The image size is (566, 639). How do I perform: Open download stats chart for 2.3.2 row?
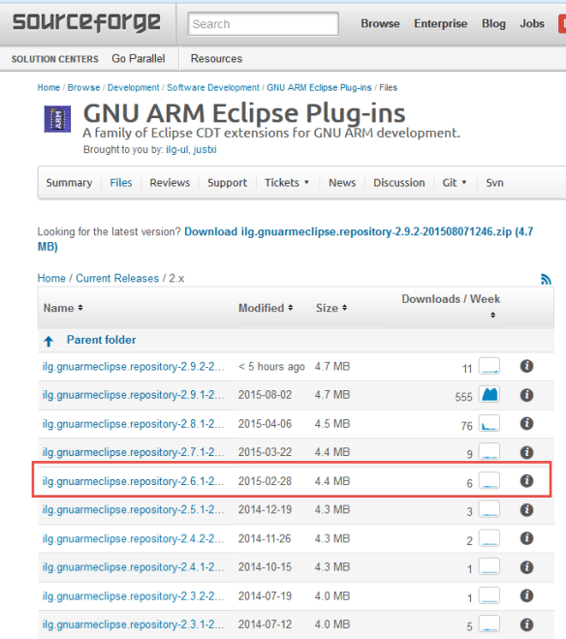(x=489, y=595)
